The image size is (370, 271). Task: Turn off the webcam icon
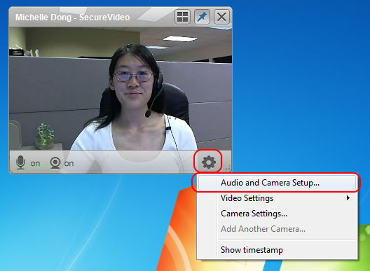(x=55, y=162)
